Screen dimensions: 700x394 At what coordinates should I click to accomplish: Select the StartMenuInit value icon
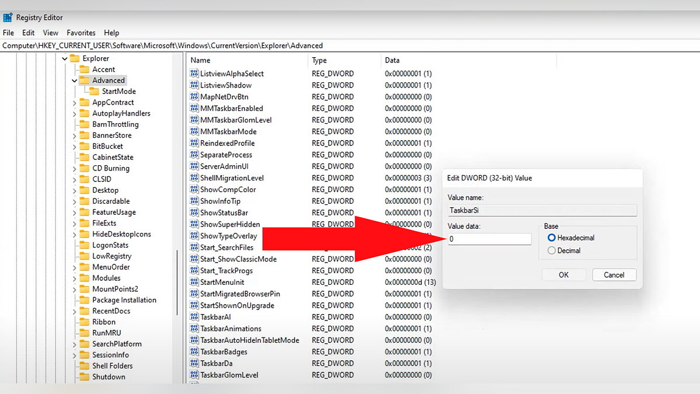(195, 282)
